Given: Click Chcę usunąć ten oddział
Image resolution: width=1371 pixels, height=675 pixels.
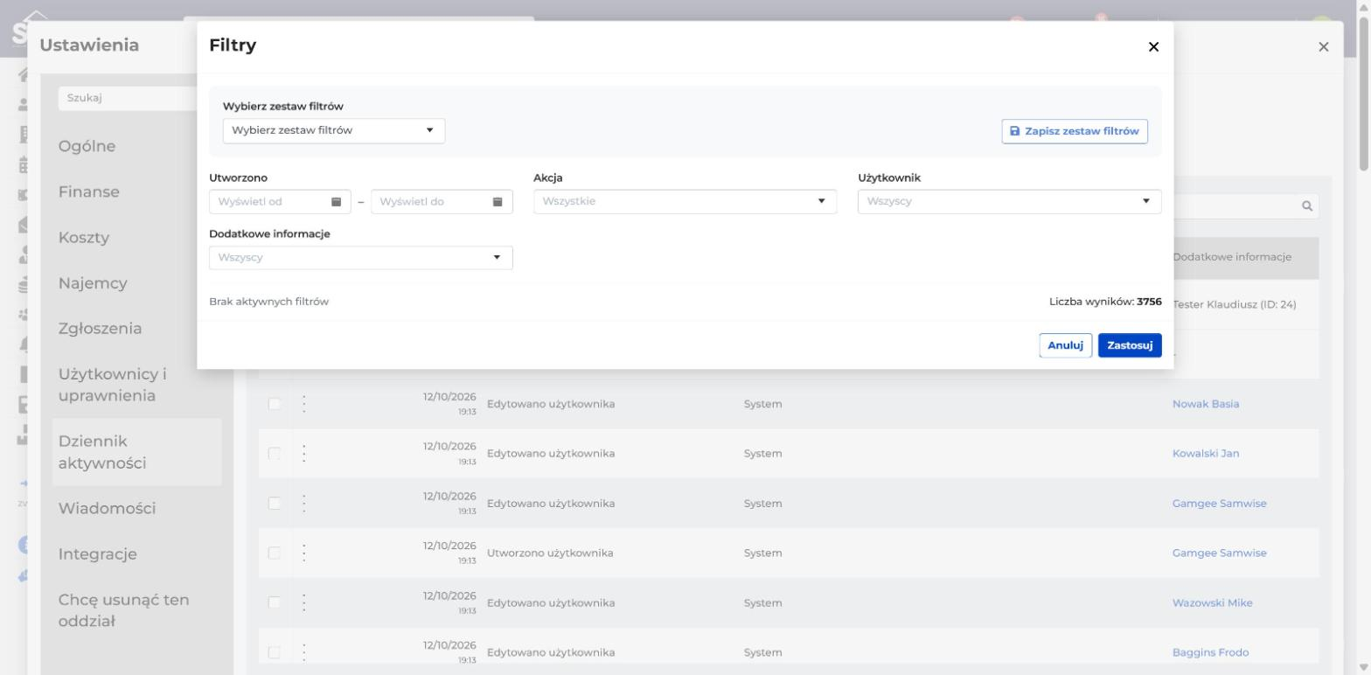Looking at the screenshot, I should (x=124, y=610).
